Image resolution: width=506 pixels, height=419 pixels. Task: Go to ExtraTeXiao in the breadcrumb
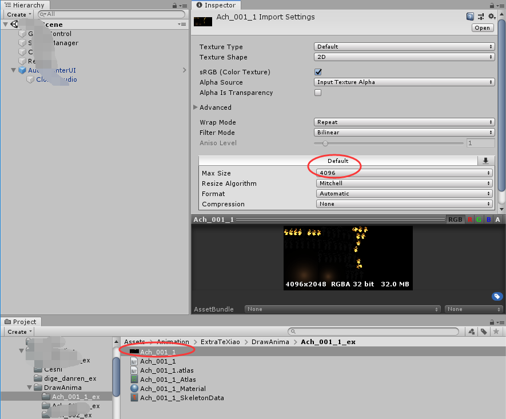pyautogui.click(x=220, y=342)
